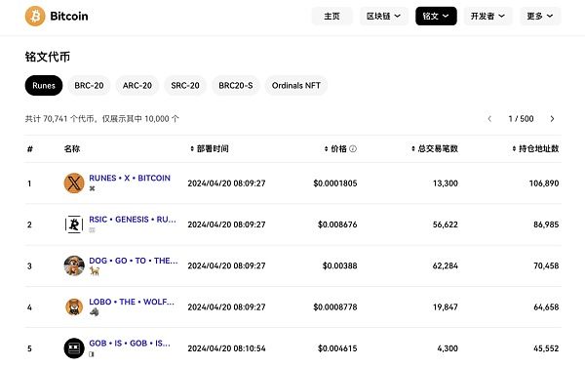The height and width of the screenshot is (367, 585).
Task: Click price $0.0008778
Action: tap(335, 306)
